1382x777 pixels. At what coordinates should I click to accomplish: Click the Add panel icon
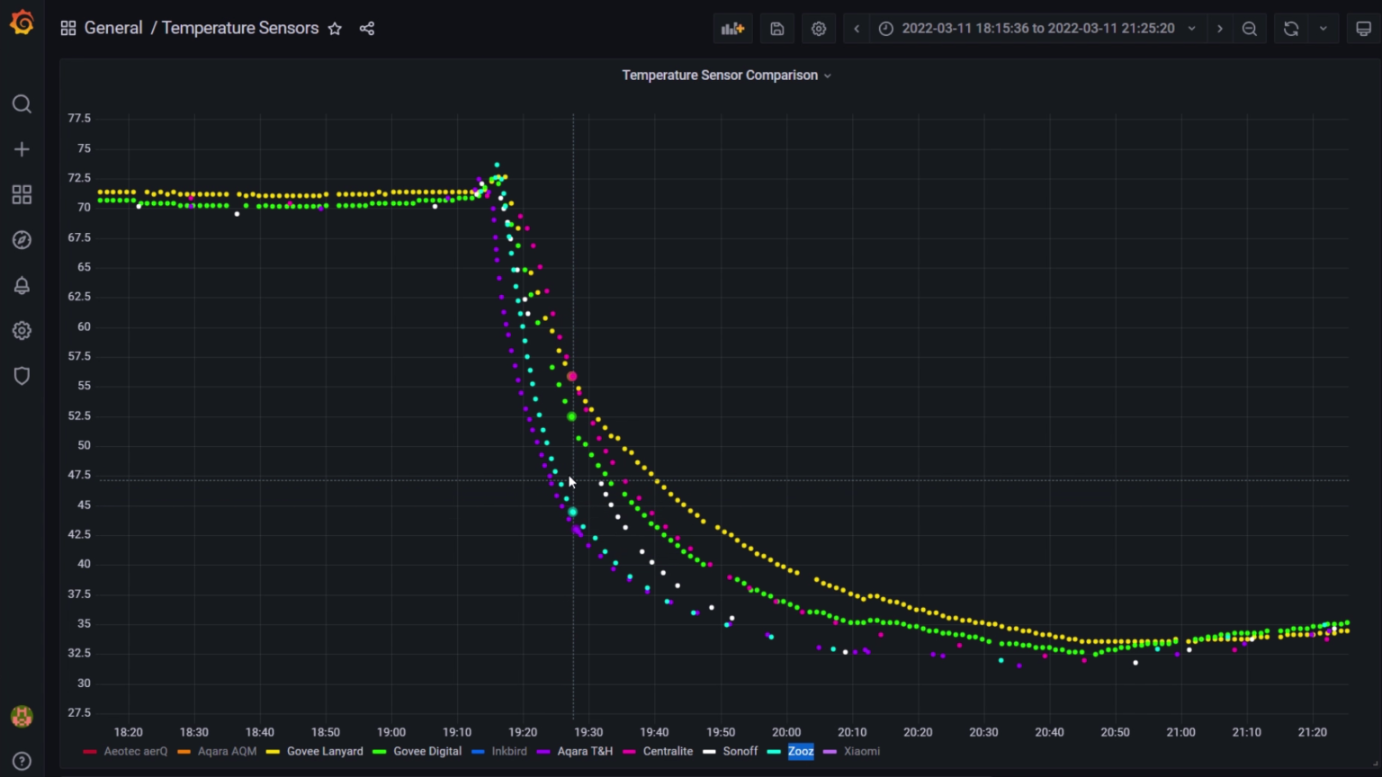click(733, 29)
